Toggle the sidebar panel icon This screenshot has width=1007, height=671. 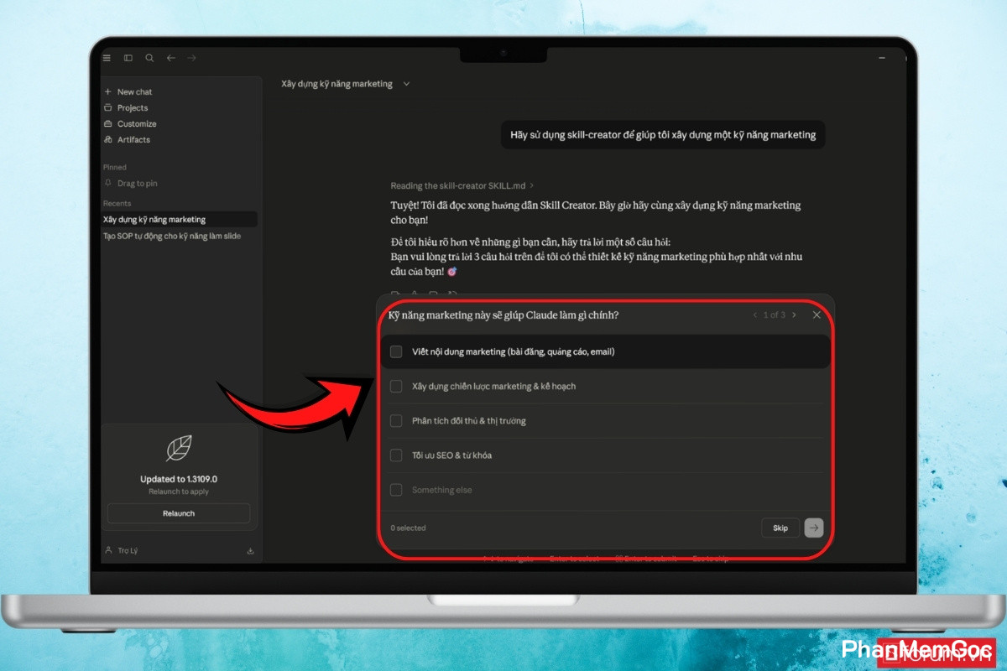(128, 58)
